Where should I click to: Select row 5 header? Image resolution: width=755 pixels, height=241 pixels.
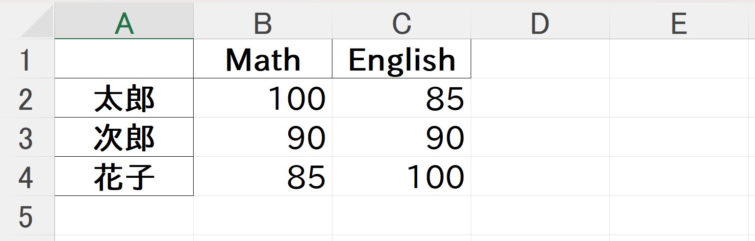coord(27,216)
